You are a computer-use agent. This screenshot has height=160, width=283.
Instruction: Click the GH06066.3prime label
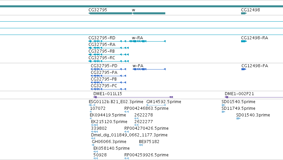point(109,142)
